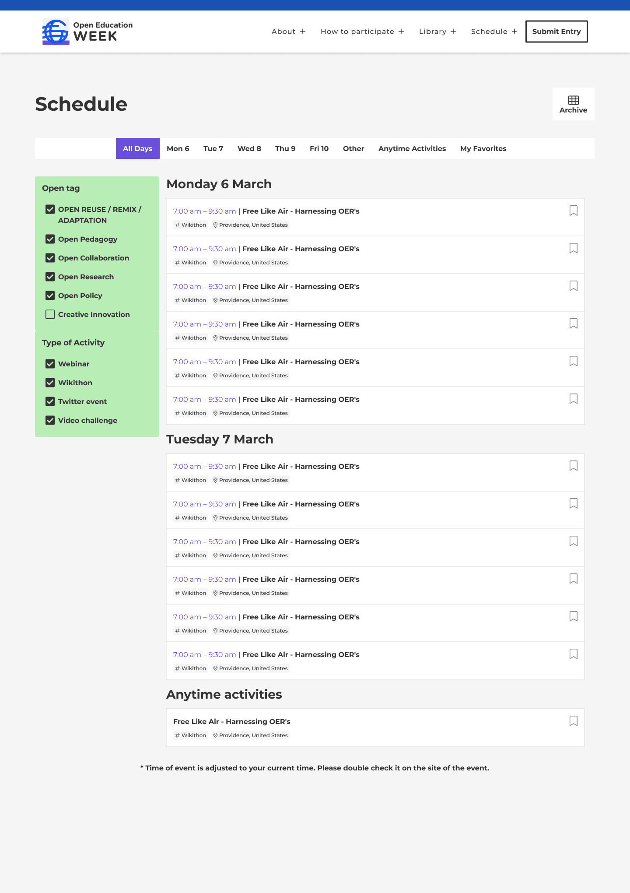The image size is (630, 893).
Task: Toggle the Video challenge checkbox
Action: [x=50, y=420]
